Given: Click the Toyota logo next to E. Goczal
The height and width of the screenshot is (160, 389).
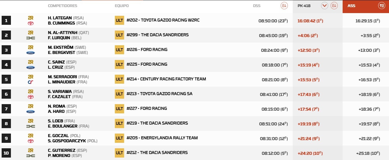Looking at the screenshot, I should point(31,141).
